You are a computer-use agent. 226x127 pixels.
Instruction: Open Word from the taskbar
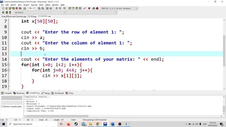112,124
